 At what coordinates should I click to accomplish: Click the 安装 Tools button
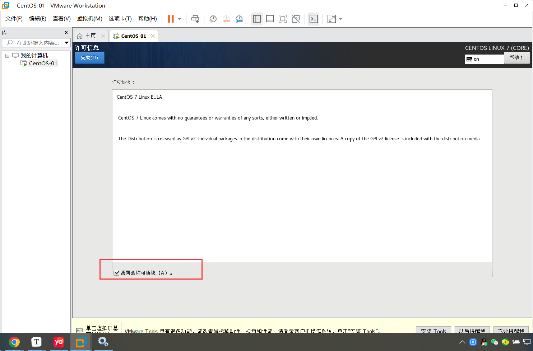[434, 330]
